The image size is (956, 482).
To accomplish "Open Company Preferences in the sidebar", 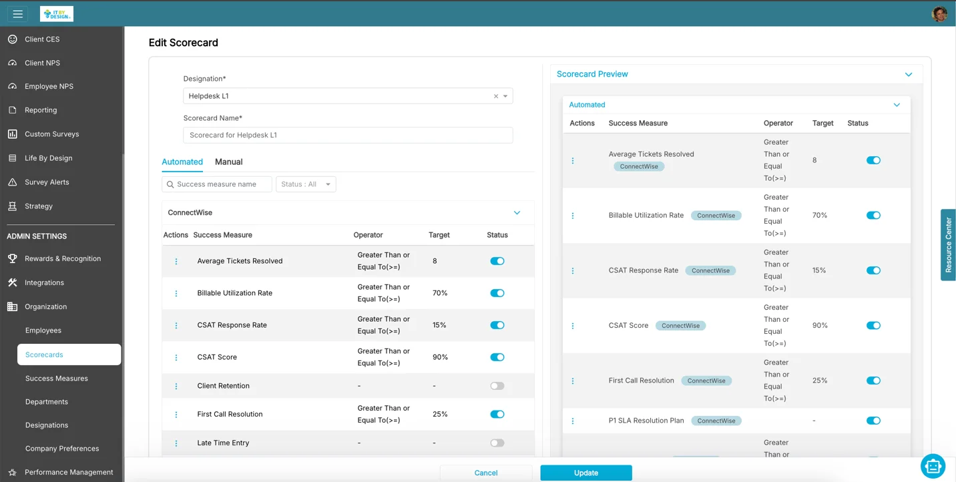I will 62,449.
